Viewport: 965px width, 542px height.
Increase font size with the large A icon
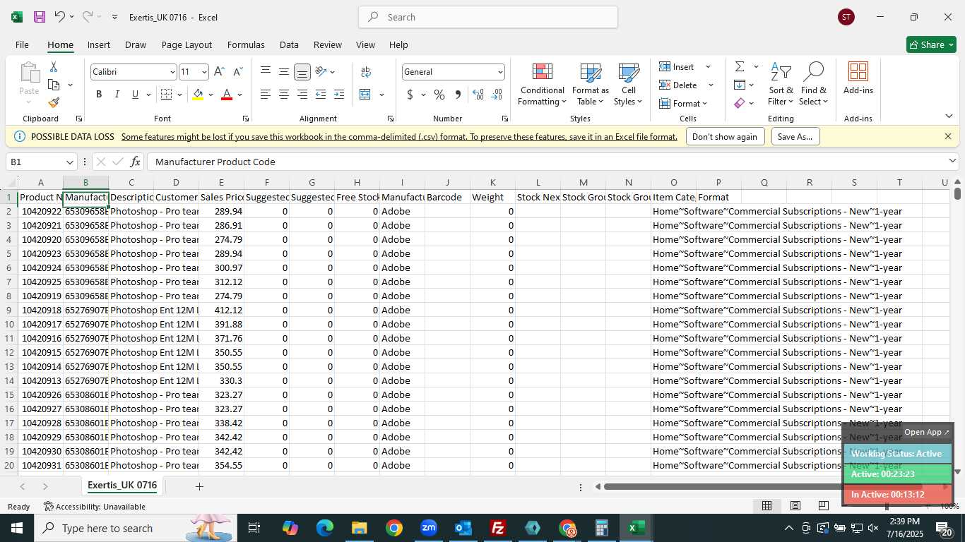click(x=219, y=72)
